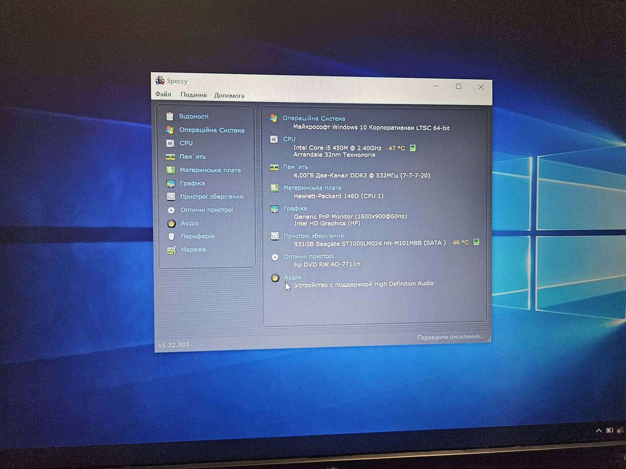
Task: Click RAM icon beside summary Пам`ять heading
Action: 274,168
